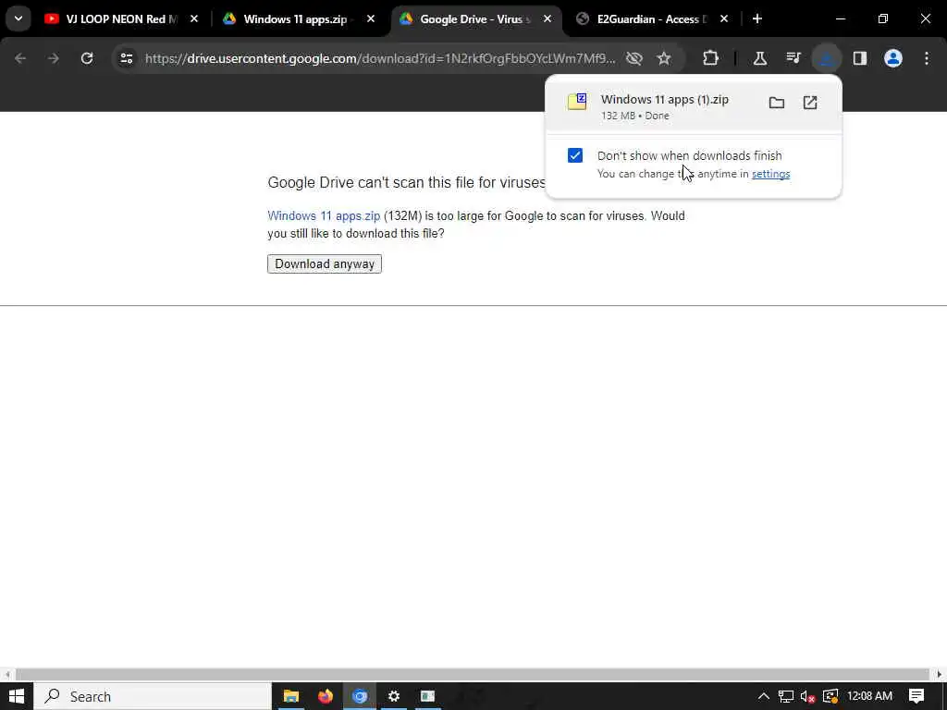Click the muted volume tray icon

pyautogui.click(x=808, y=696)
